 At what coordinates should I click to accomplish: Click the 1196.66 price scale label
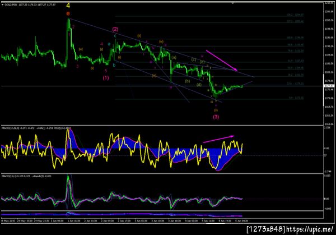329,38
